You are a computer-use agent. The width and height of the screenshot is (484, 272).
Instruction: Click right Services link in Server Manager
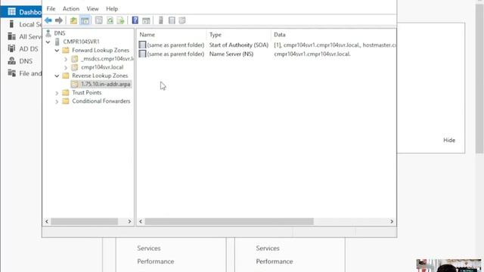point(268,249)
